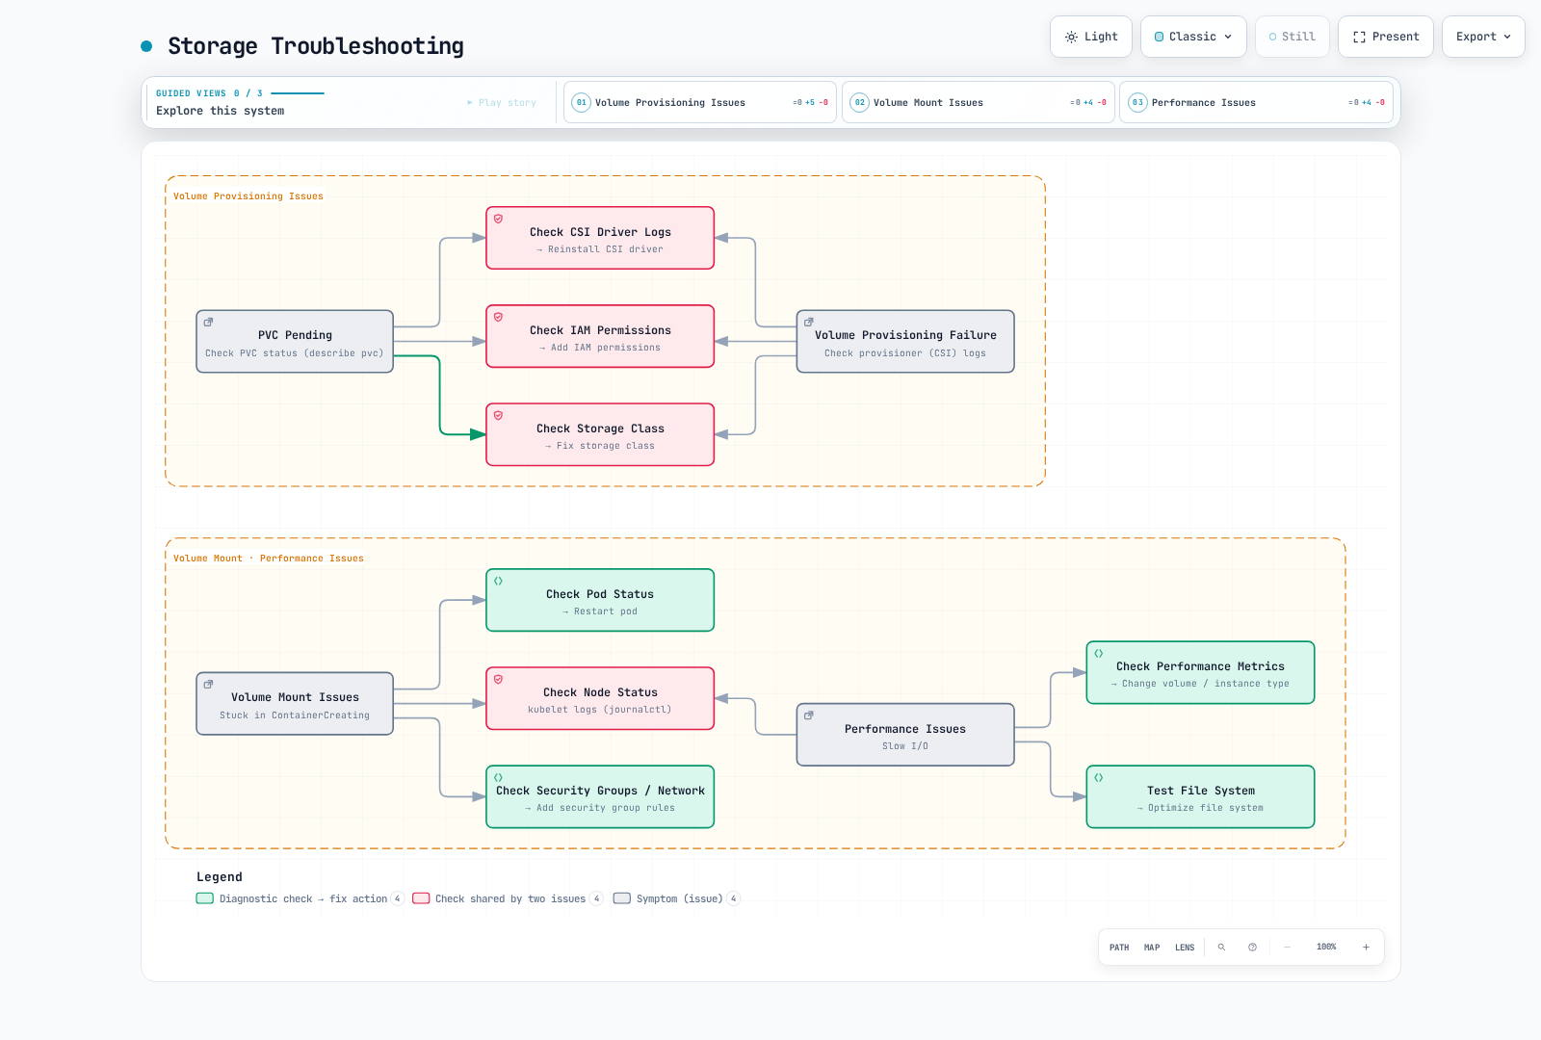Click the symptom icon in Performance Issues node
This screenshot has width=1541, height=1040.
click(809, 715)
